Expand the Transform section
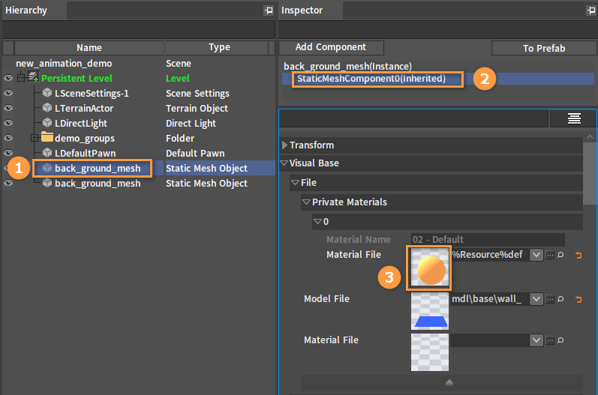The height and width of the screenshot is (395, 598). tap(284, 145)
